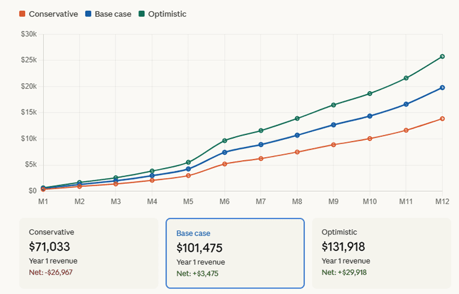Click the M7 label on x-axis
This screenshot has height=294, width=459.
[x=261, y=202]
